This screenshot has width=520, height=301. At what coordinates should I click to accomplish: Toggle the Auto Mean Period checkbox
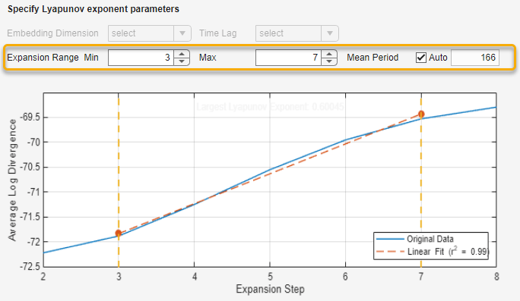point(421,58)
